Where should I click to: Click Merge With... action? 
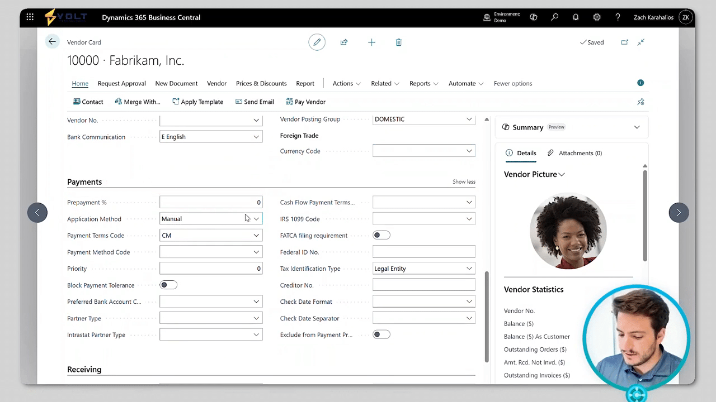137,102
